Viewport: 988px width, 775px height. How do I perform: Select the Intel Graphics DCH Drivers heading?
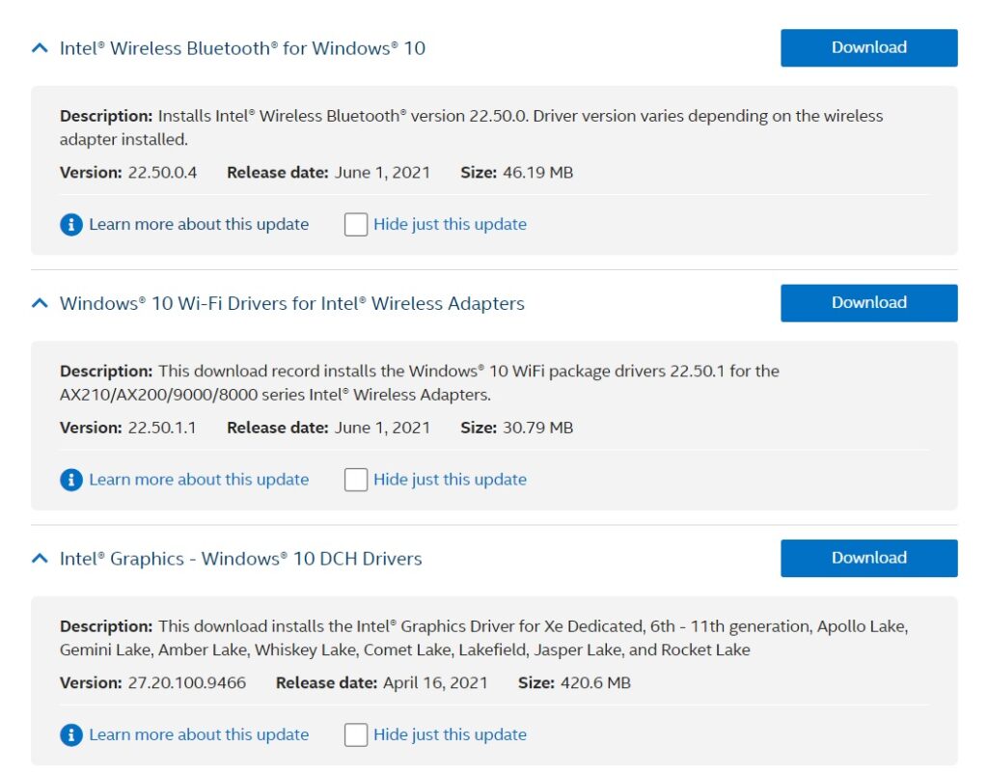pyautogui.click(x=238, y=558)
